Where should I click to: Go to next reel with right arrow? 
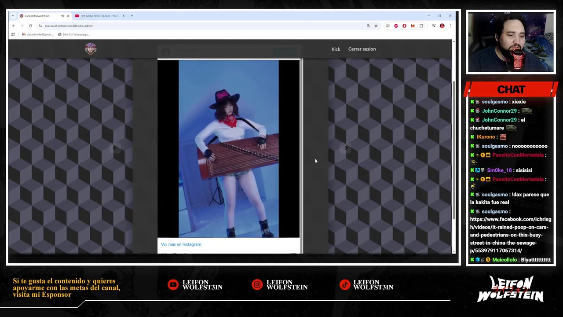pyautogui.click(x=345, y=148)
